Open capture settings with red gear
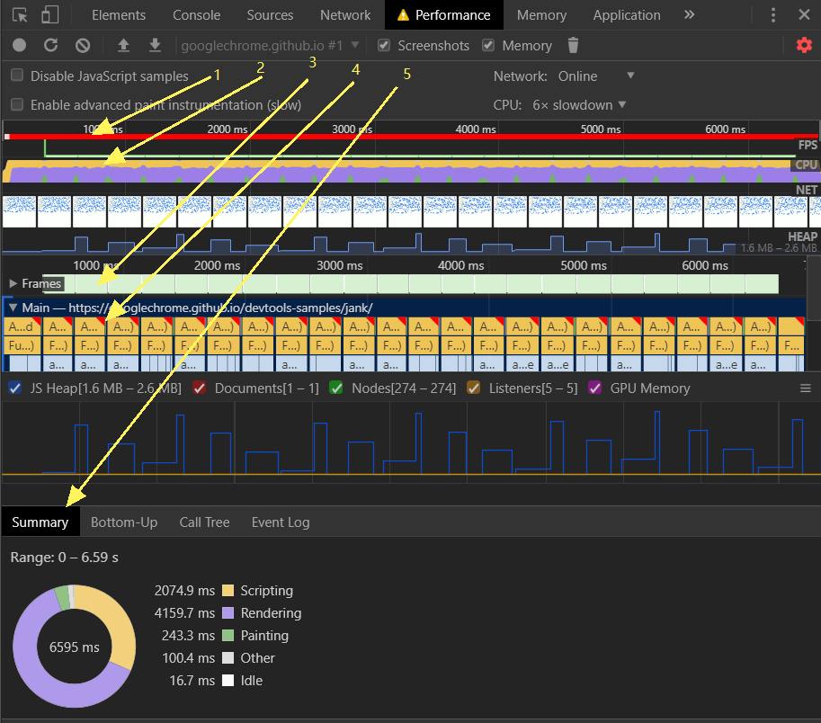The height and width of the screenshot is (723, 821). pos(804,45)
